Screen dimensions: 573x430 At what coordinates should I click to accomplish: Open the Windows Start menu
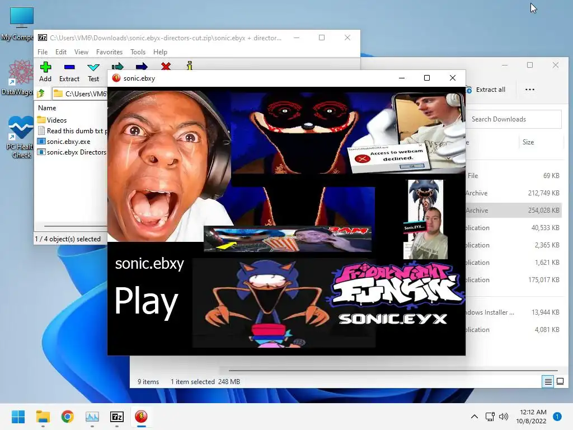pyautogui.click(x=18, y=417)
